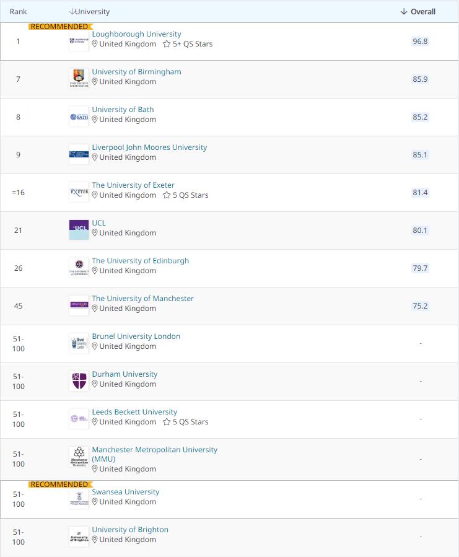
Task: Click the University of Birmingham crest logo
Action: point(79,79)
